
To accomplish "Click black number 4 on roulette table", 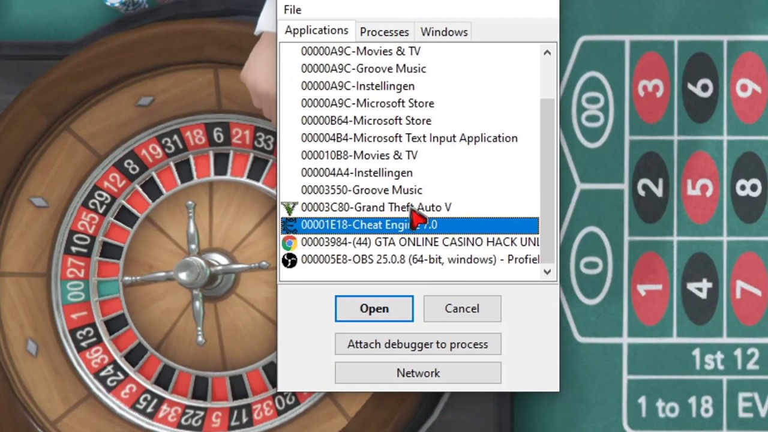I will [700, 288].
